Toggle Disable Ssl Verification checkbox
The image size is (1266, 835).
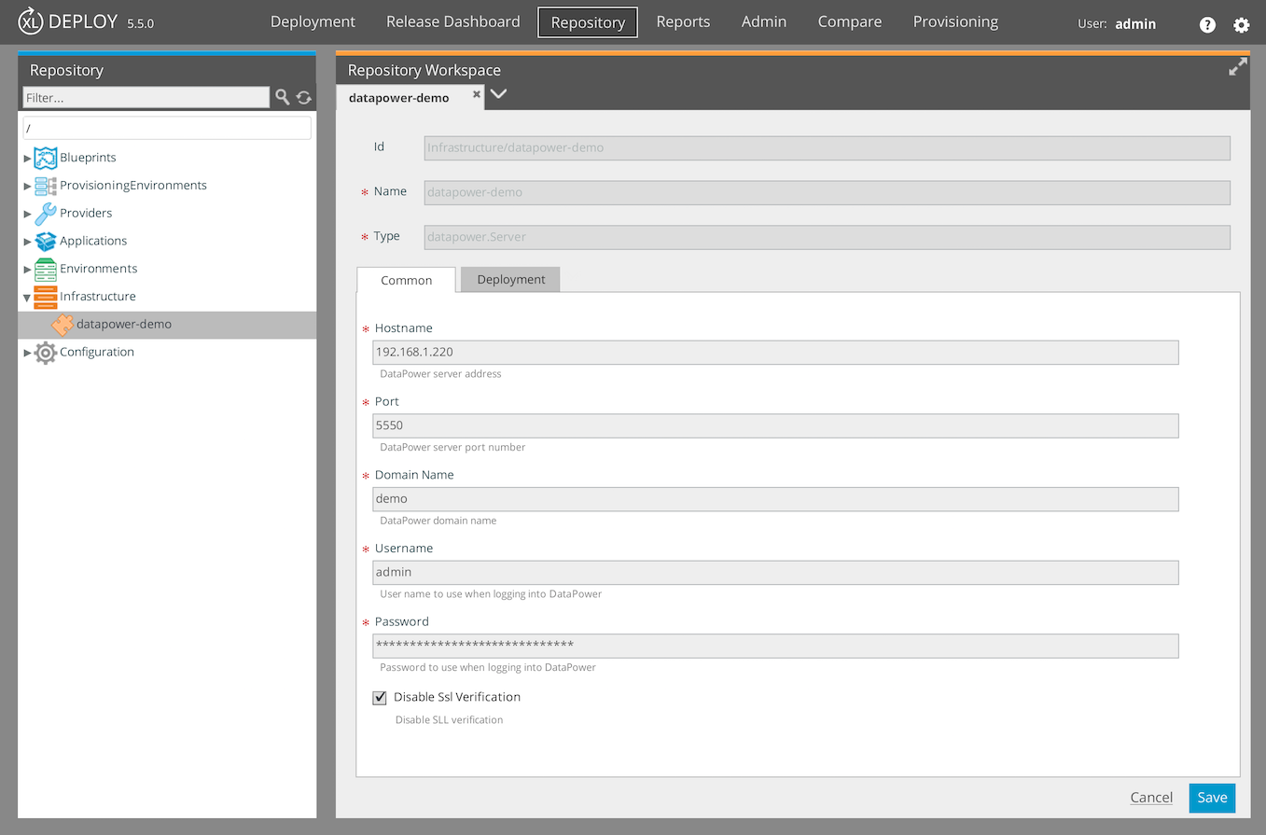tap(380, 698)
